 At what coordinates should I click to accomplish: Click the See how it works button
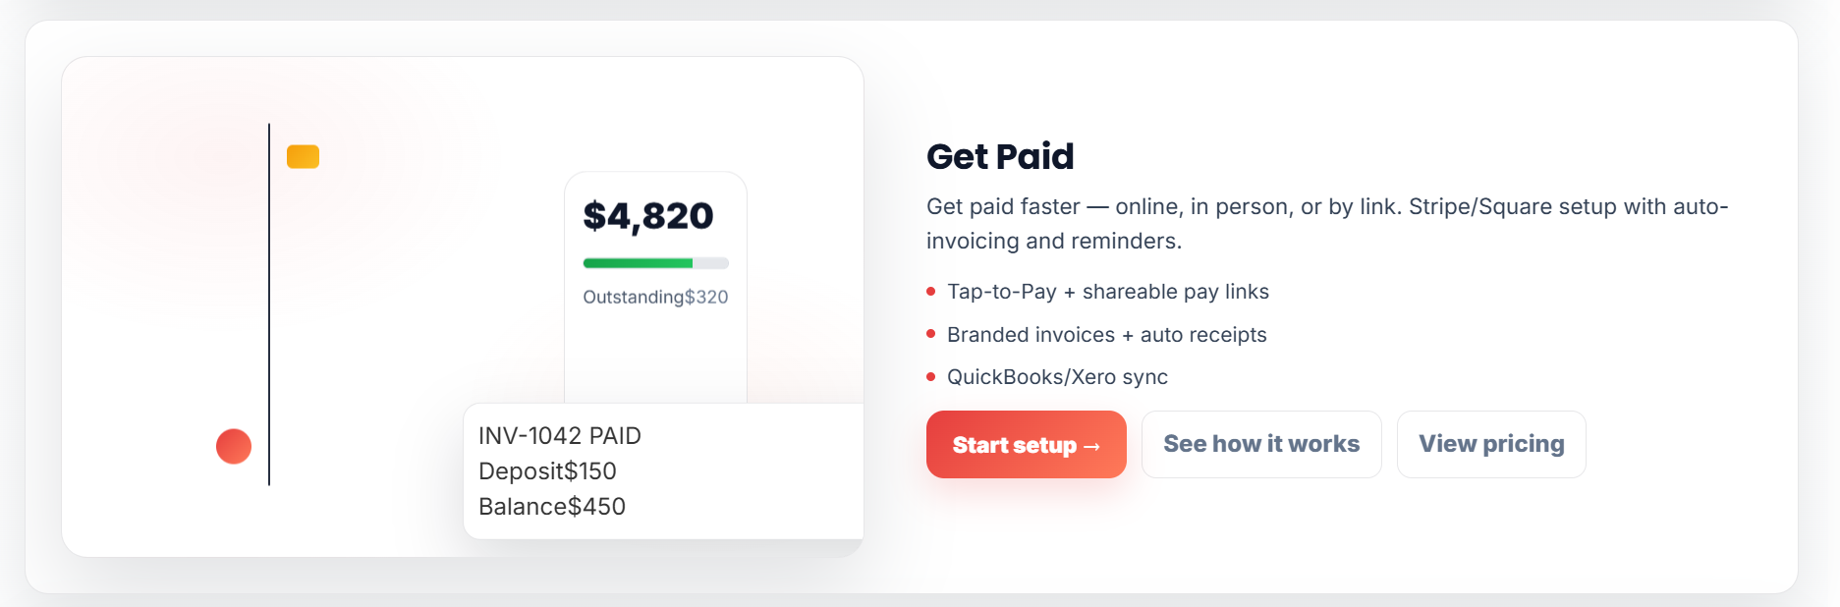pos(1261,444)
